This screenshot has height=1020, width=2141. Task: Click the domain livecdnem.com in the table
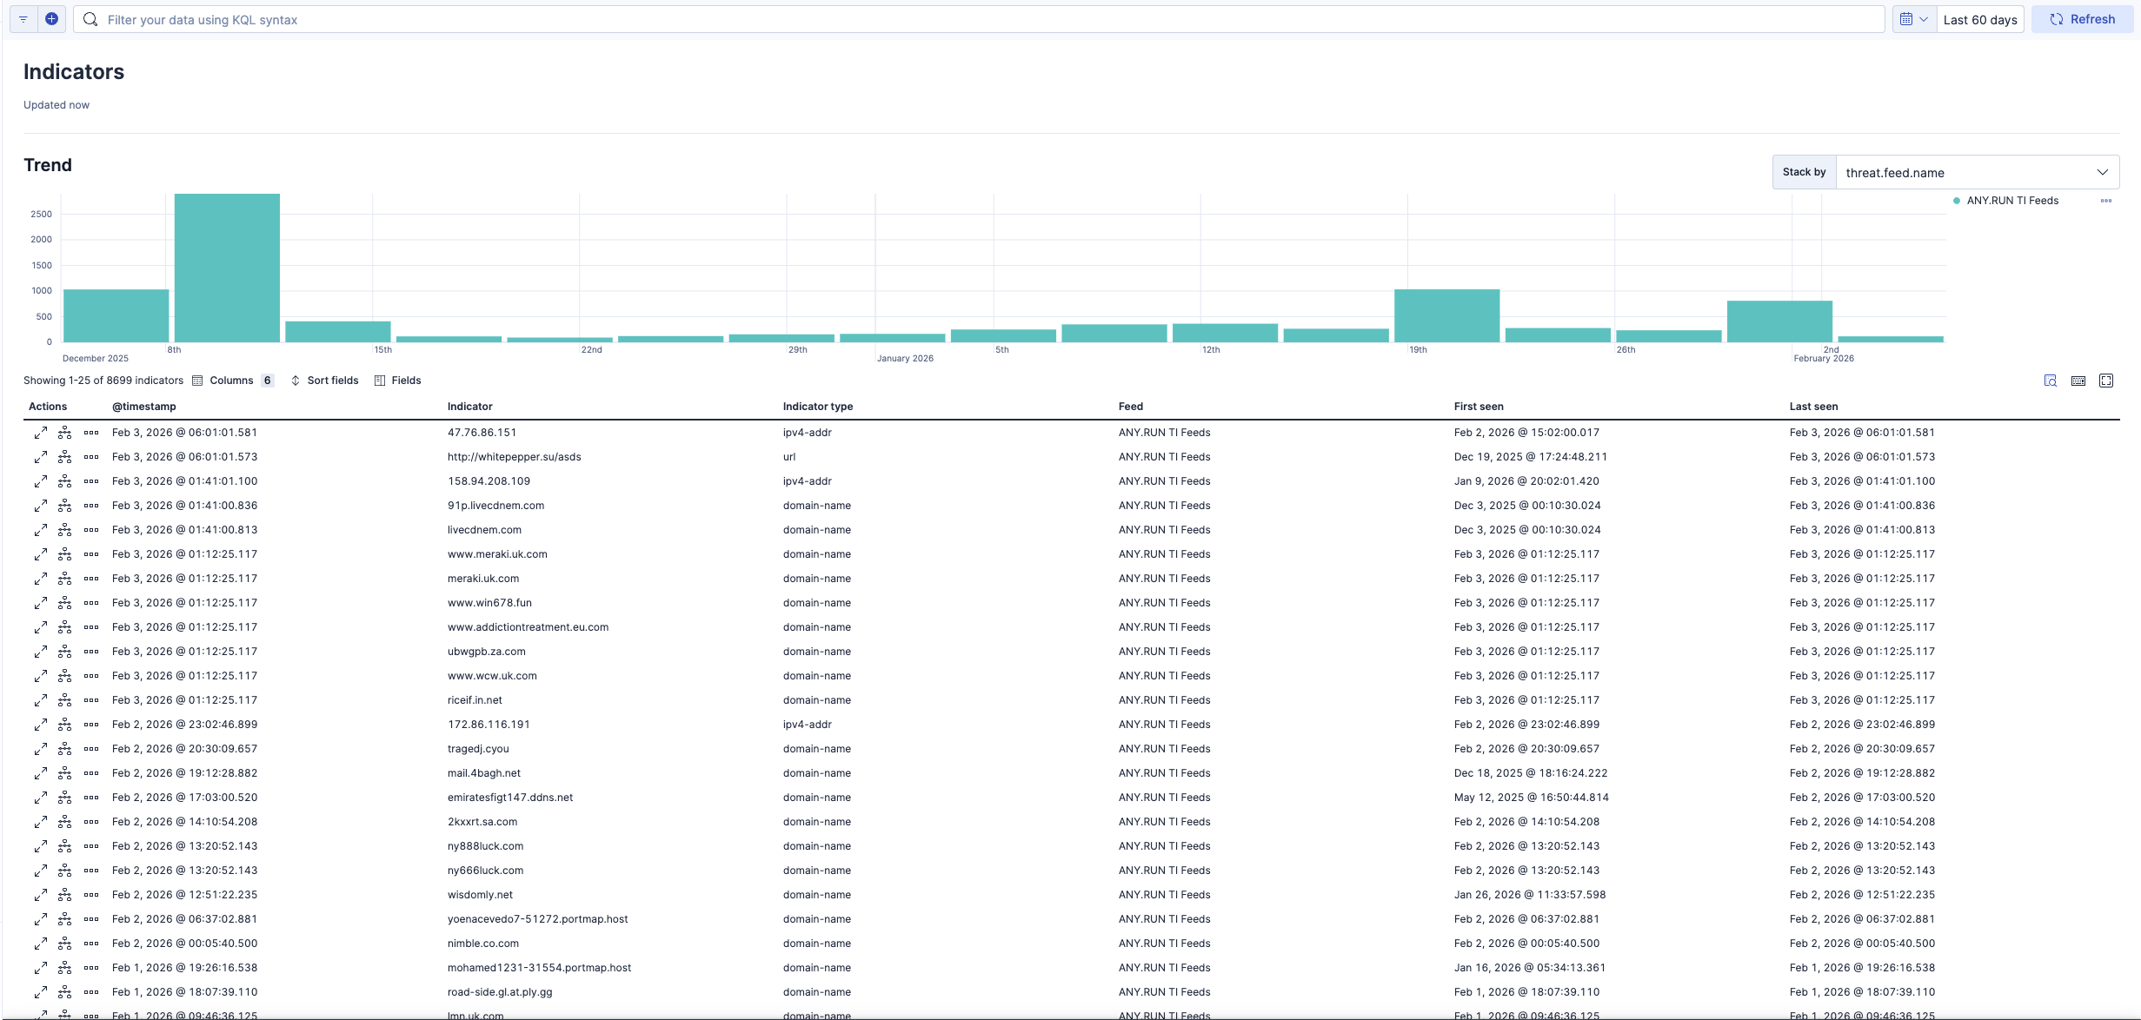coord(484,529)
